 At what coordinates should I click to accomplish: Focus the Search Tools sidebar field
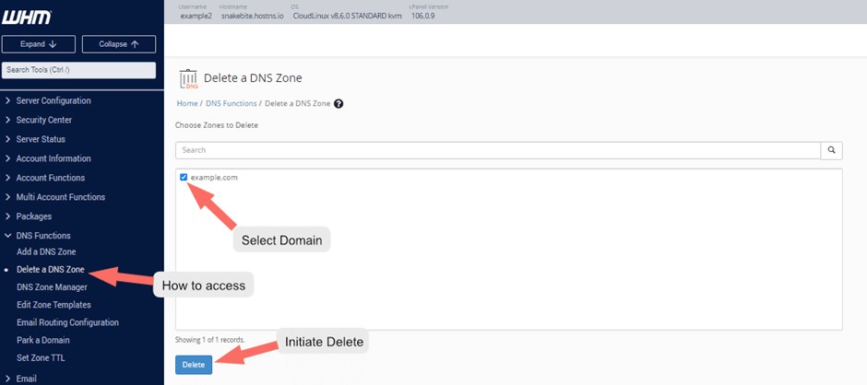(79, 71)
